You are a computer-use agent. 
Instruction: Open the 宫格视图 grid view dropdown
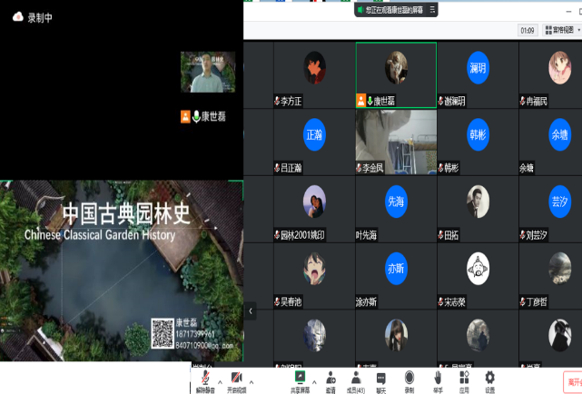point(561,30)
